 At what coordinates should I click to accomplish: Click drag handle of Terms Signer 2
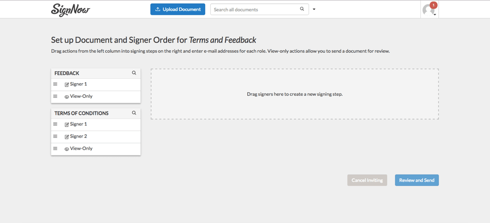(x=55, y=137)
